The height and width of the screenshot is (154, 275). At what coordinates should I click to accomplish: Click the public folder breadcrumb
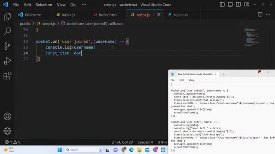[25, 24]
